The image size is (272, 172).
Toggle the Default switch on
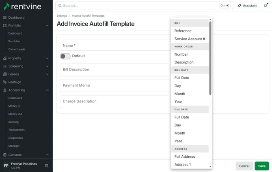click(x=65, y=56)
